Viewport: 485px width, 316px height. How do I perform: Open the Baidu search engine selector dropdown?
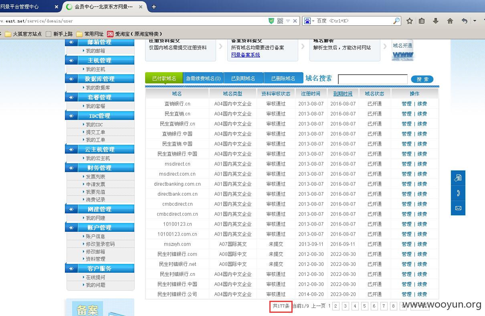[309, 21]
